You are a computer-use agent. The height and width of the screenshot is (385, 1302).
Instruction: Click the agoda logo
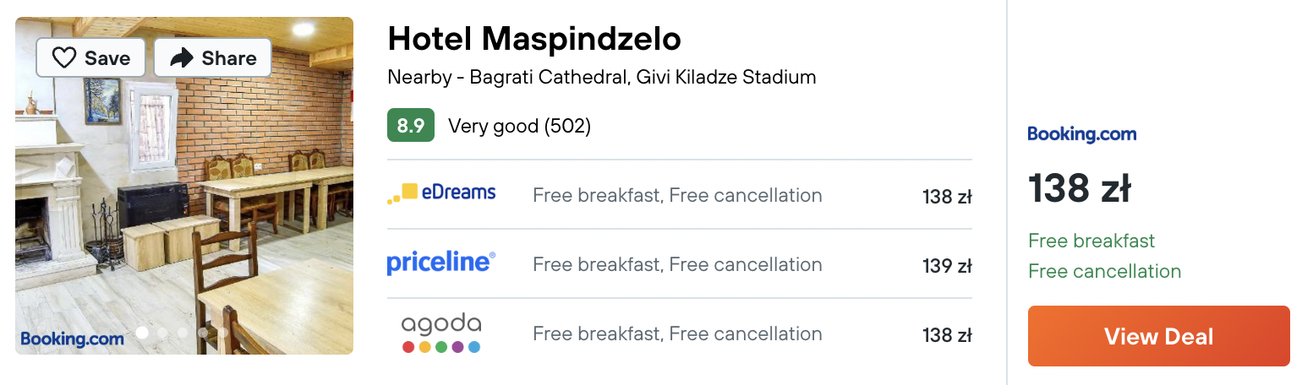pos(441,333)
